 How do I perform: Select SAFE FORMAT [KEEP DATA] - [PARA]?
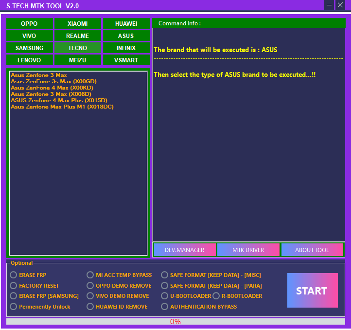(x=211, y=286)
